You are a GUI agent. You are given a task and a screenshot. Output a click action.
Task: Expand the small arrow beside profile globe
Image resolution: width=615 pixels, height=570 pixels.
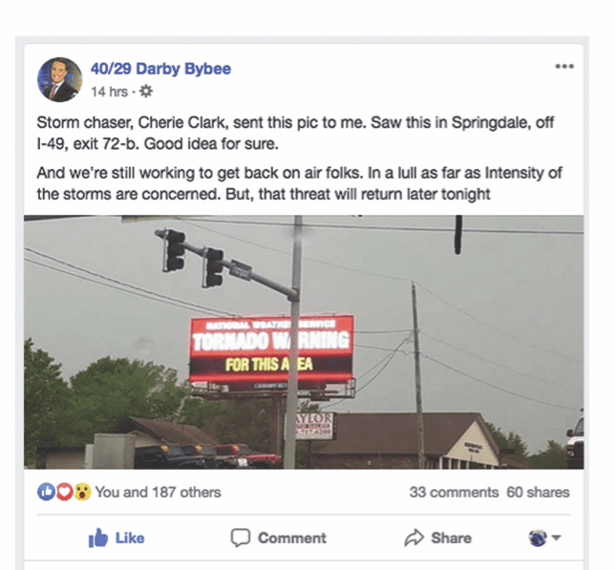(556, 538)
